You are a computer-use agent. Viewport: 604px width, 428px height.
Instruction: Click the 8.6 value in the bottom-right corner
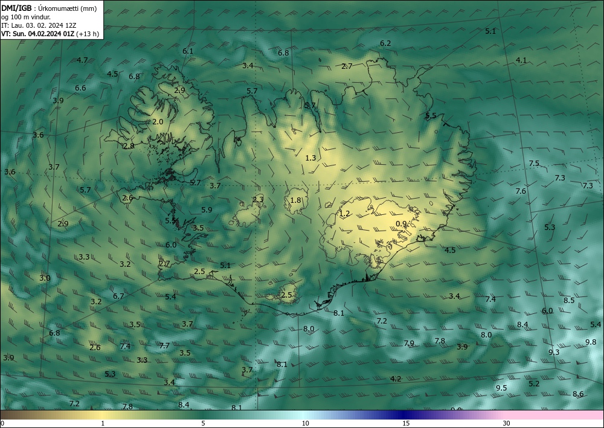(x=578, y=394)
